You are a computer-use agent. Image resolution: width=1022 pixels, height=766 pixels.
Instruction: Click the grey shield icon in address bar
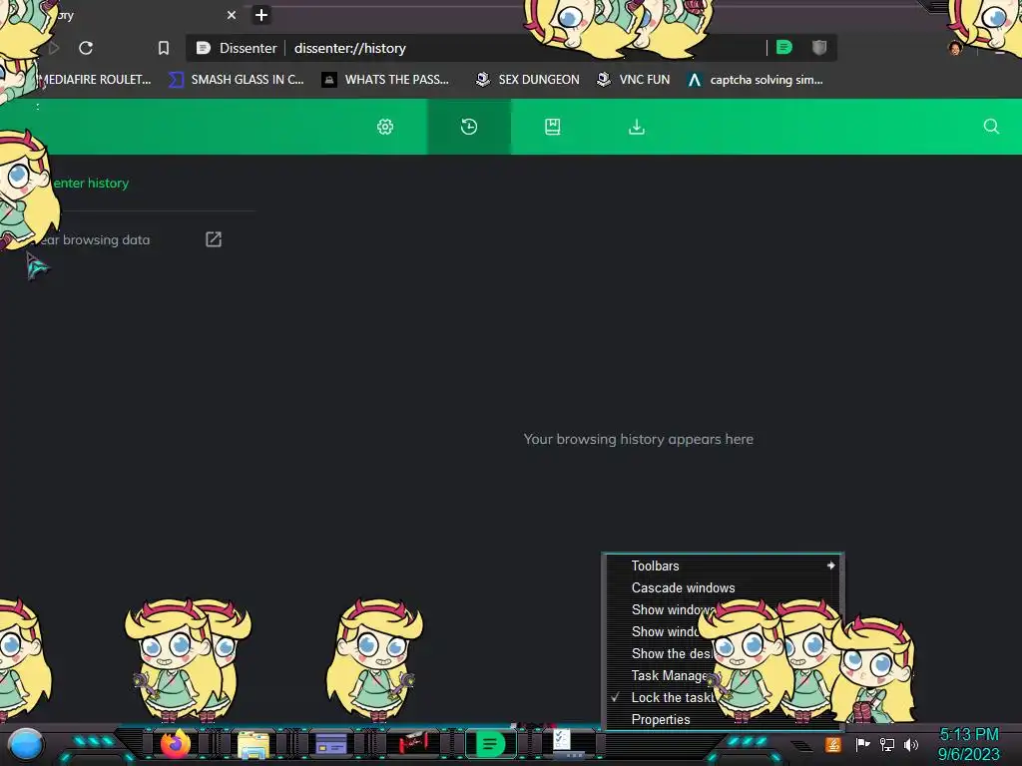tap(819, 48)
